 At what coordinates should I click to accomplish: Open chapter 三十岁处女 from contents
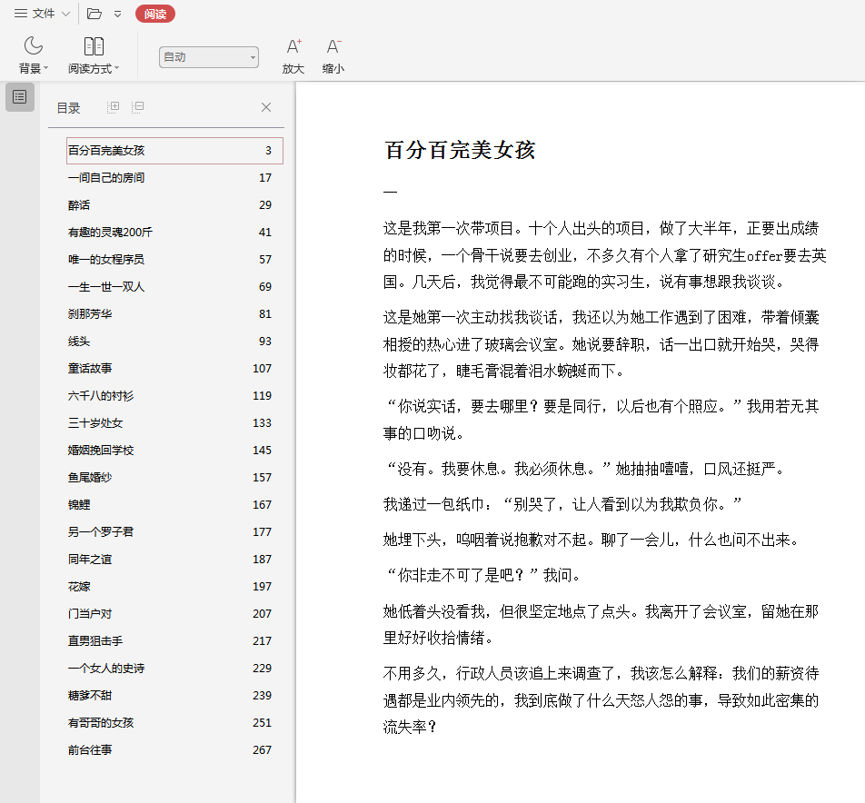95,423
